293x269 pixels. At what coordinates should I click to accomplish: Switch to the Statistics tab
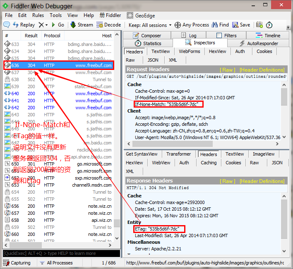(148, 43)
